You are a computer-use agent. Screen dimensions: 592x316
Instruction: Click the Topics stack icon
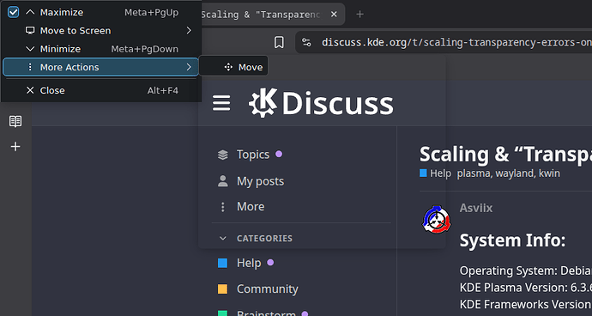223,155
